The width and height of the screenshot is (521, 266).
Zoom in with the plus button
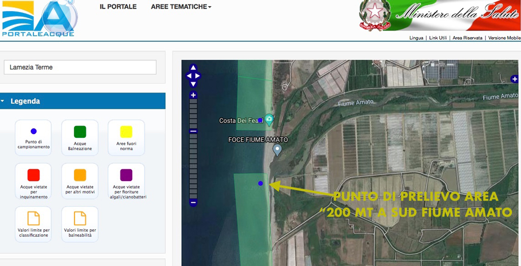[x=193, y=95]
